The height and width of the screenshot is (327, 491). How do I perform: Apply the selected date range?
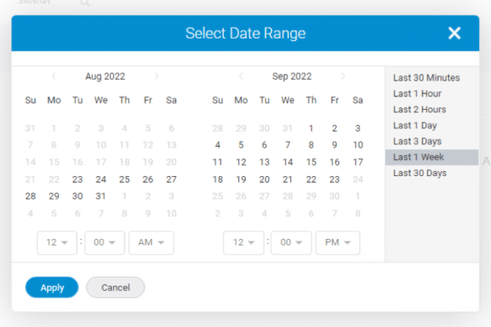pos(52,288)
